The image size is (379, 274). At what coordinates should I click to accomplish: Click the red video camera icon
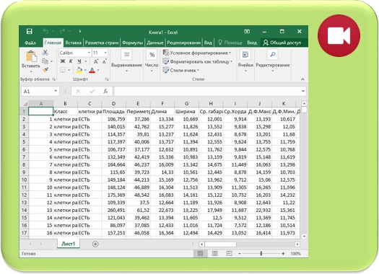pyautogui.click(x=339, y=36)
